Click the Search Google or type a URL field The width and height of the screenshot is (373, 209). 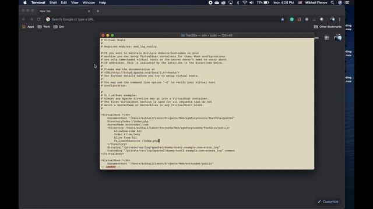pyautogui.click(x=164, y=19)
